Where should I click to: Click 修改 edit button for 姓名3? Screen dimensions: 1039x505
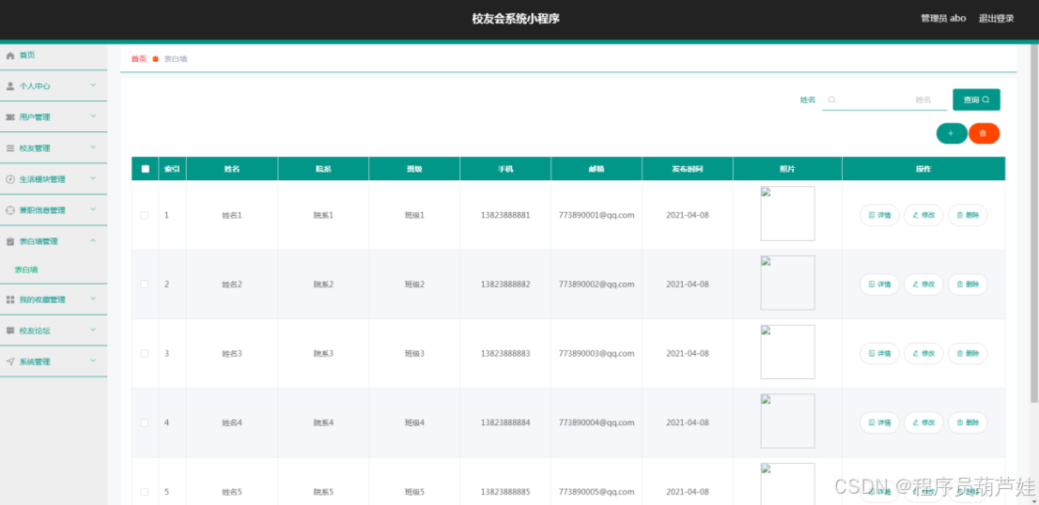click(x=923, y=354)
